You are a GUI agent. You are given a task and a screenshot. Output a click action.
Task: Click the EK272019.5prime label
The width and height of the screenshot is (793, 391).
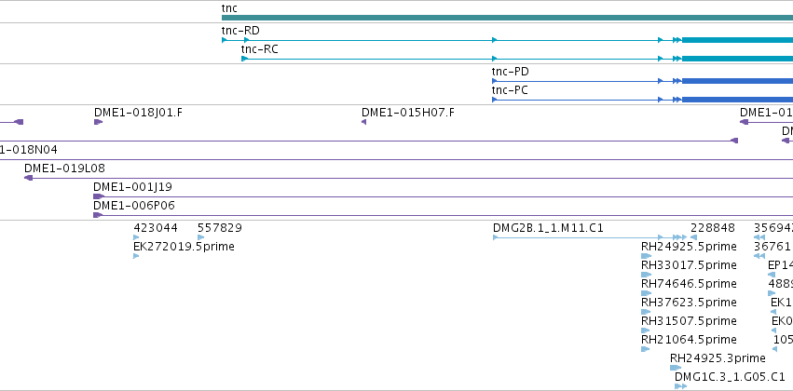[184, 247]
